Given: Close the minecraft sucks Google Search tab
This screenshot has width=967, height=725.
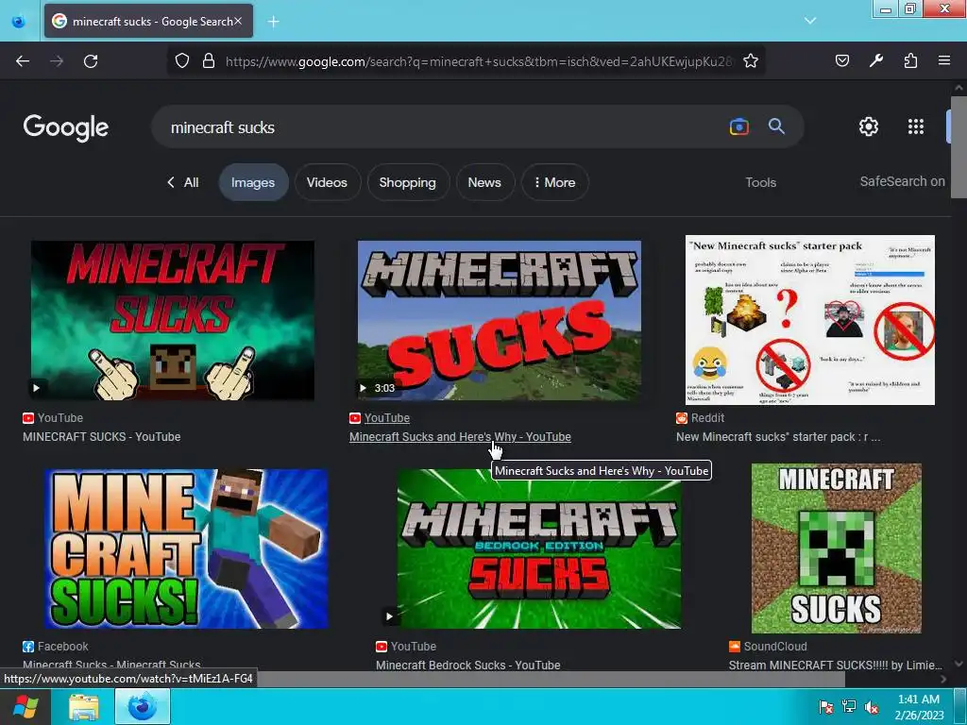Looking at the screenshot, I should coord(238,21).
